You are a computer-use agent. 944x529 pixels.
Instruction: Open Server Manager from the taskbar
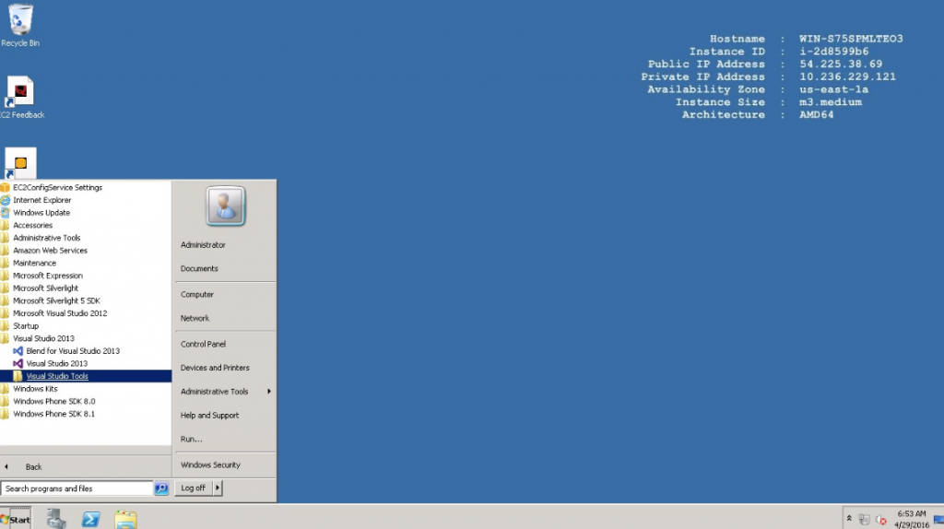(x=56, y=519)
